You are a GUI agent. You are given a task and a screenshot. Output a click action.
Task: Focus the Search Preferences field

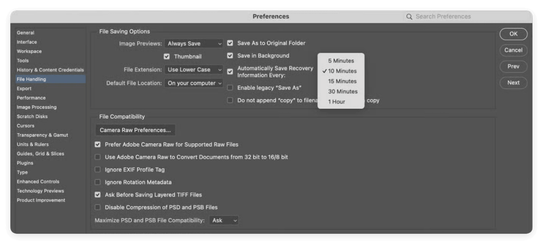click(x=468, y=17)
